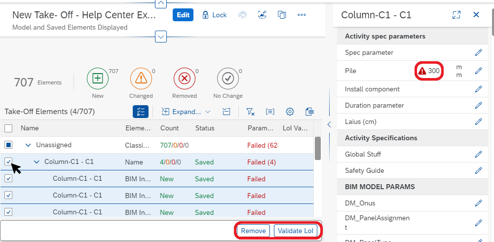Click the table export icon in toolbar

(x=309, y=112)
